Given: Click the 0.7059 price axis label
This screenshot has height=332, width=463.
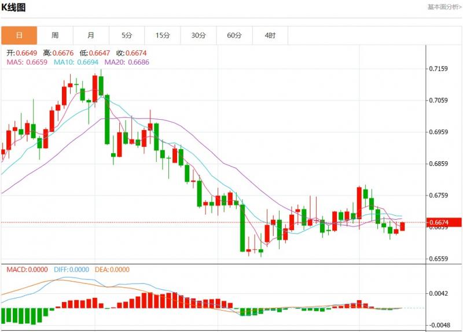Looking at the screenshot, I should tap(438, 100).
